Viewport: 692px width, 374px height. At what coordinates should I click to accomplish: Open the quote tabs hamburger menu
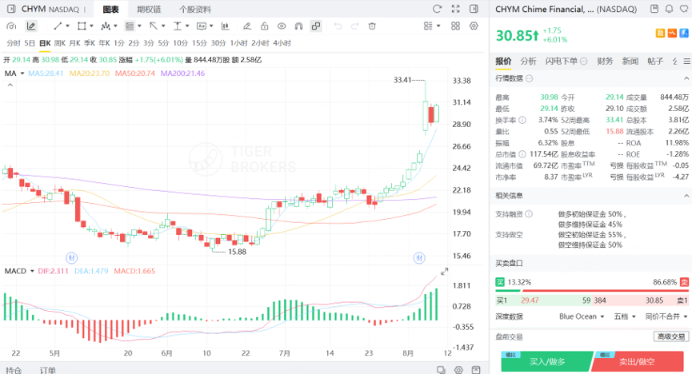click(686, 62)
